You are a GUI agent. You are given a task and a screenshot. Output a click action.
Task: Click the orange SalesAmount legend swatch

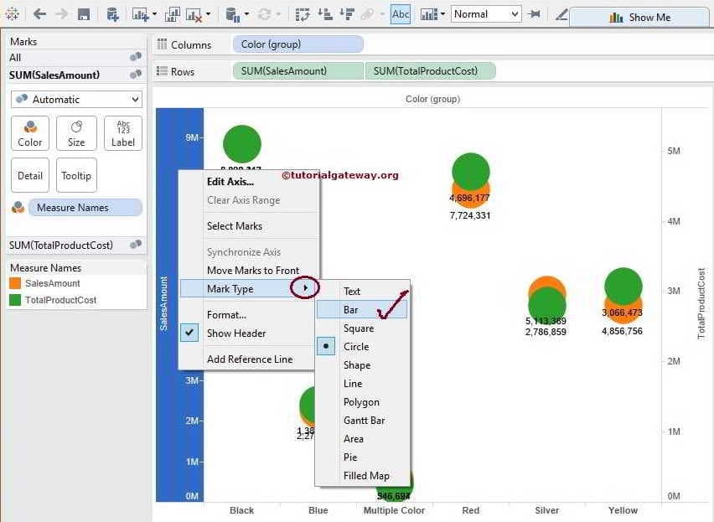coord(15,283)
